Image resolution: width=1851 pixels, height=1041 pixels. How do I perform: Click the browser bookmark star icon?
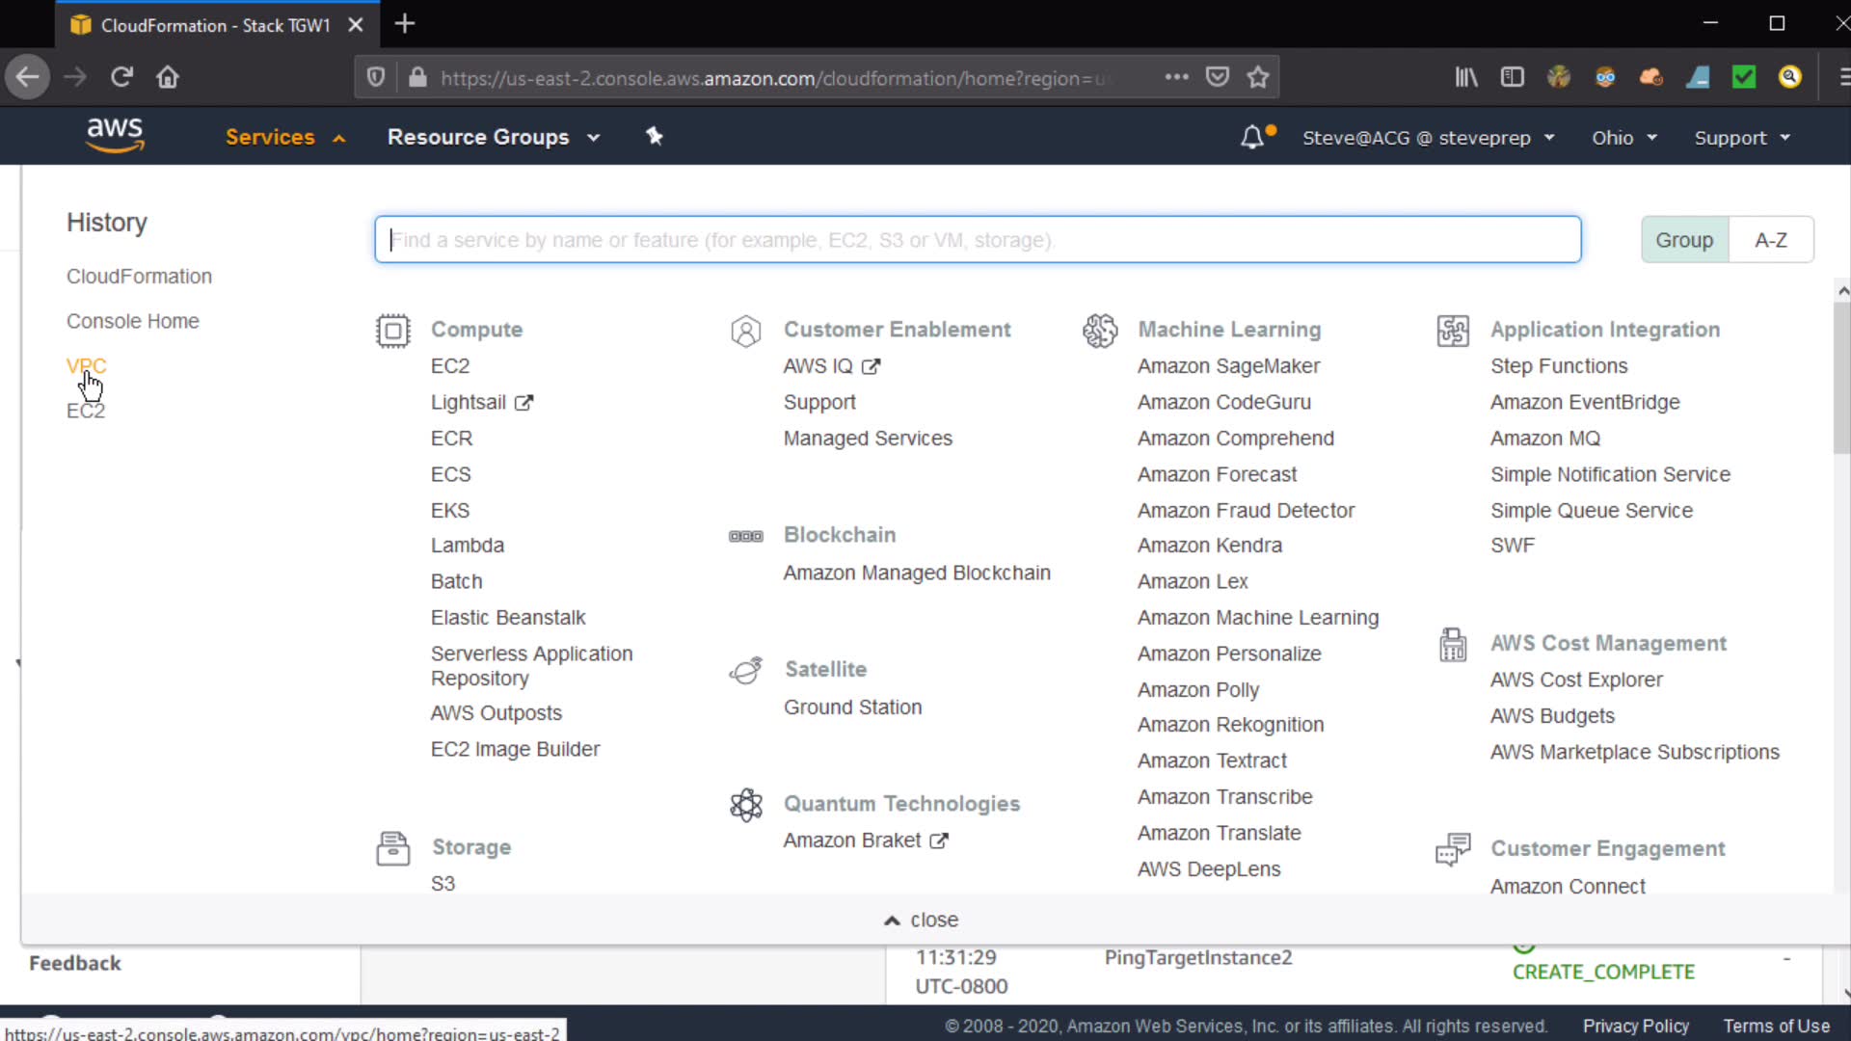point(1257,77)
